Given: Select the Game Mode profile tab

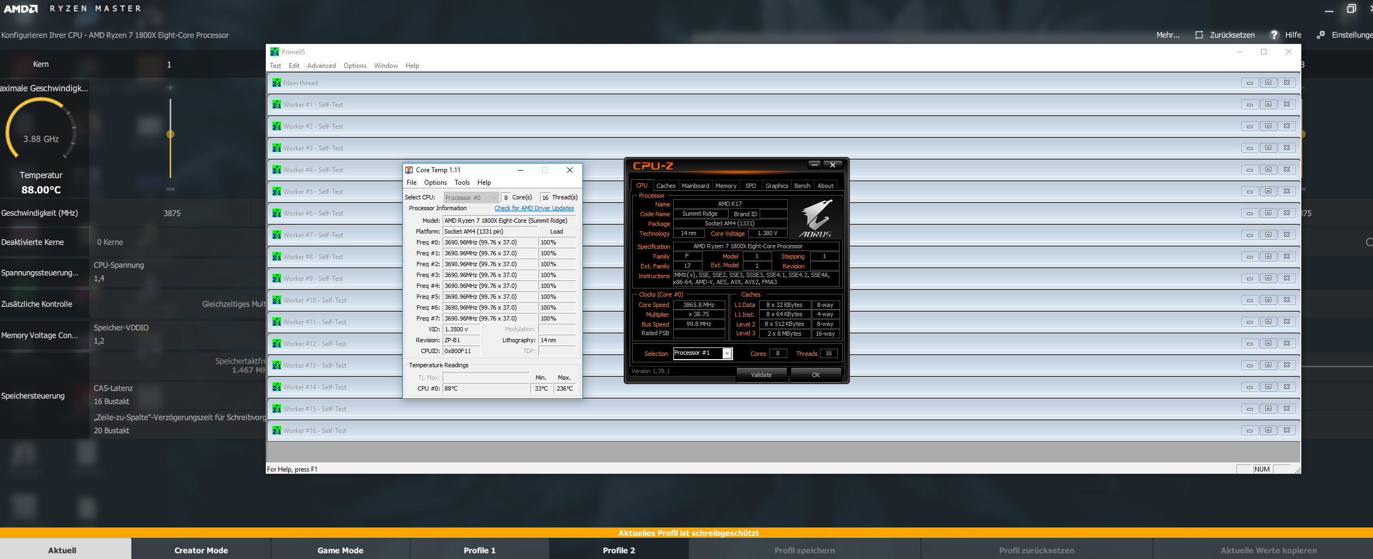Looking at the screenshot, I should click(x=340, y=550).
